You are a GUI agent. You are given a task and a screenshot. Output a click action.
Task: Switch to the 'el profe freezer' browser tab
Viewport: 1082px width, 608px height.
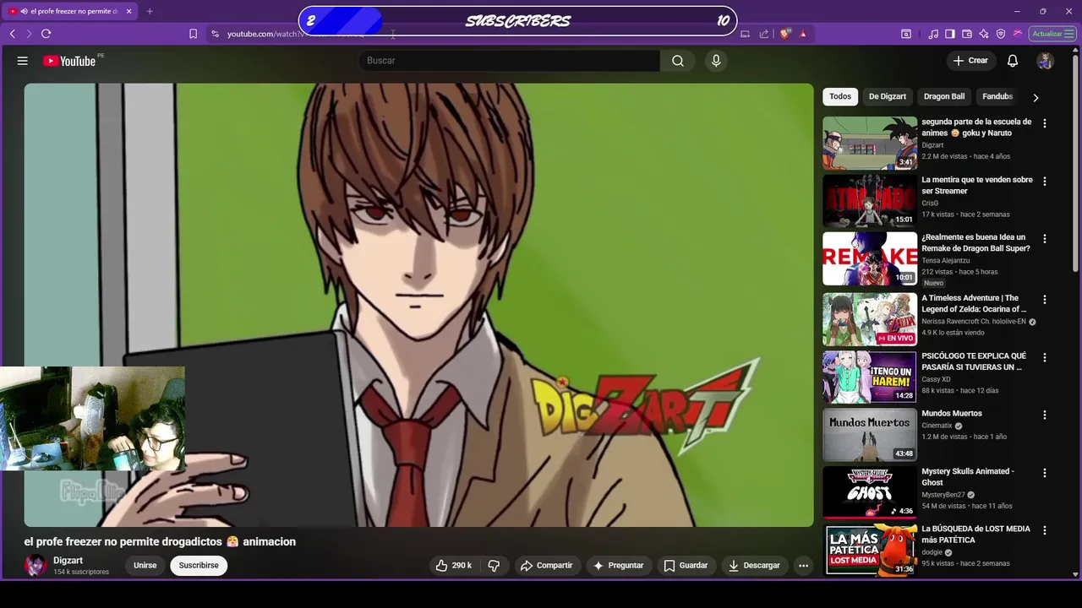coord(71,11)
